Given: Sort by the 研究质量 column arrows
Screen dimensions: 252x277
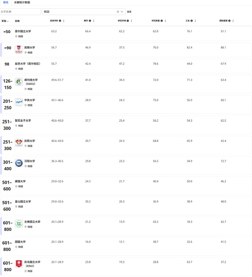Looking at the screenshot, I should (x=166, y=21).
